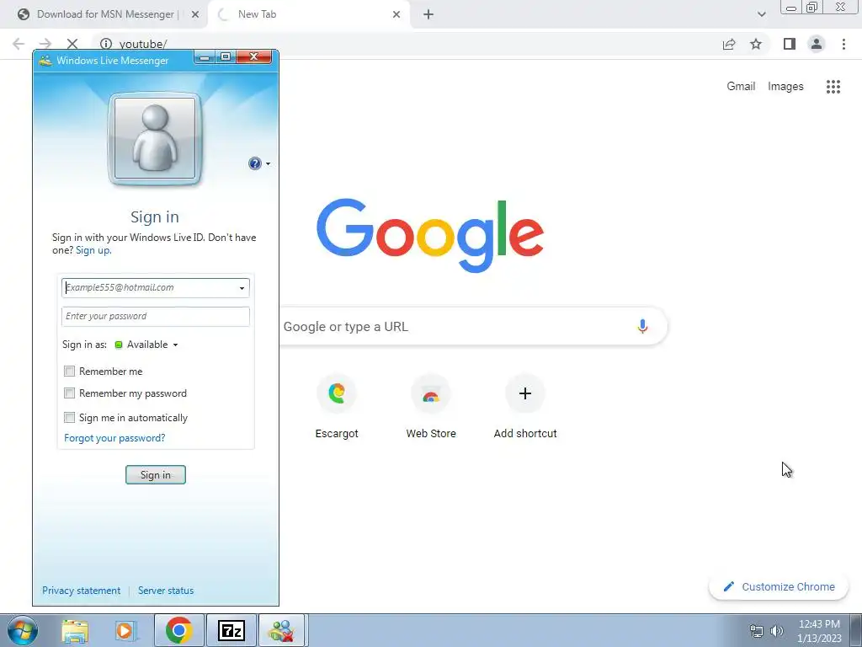Open the Windows Start menu
Viewport: 862px width, 647px height.
pos(22,630)
